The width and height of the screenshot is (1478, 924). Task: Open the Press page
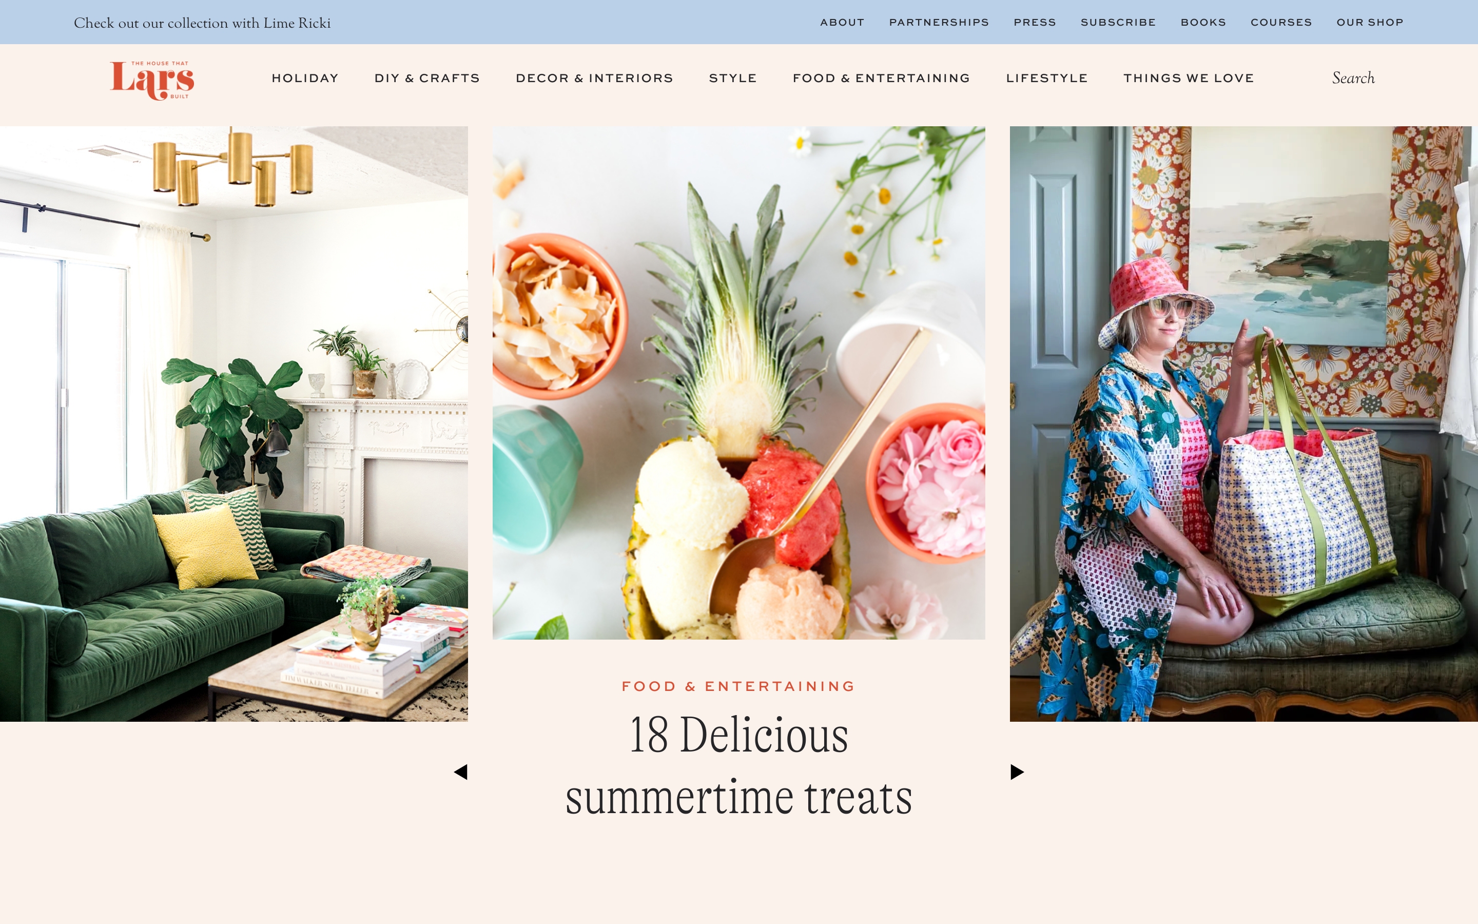pos(1035,22)
